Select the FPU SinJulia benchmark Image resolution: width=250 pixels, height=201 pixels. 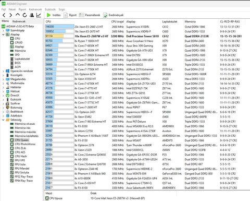(x=20, y=172)
